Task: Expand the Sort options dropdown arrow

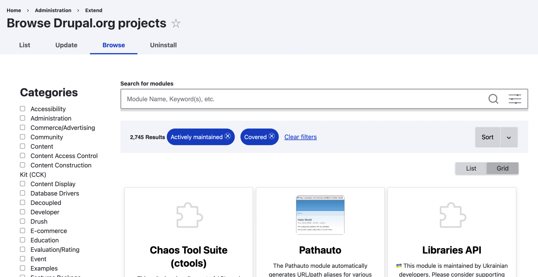Action: coord(509,137)
